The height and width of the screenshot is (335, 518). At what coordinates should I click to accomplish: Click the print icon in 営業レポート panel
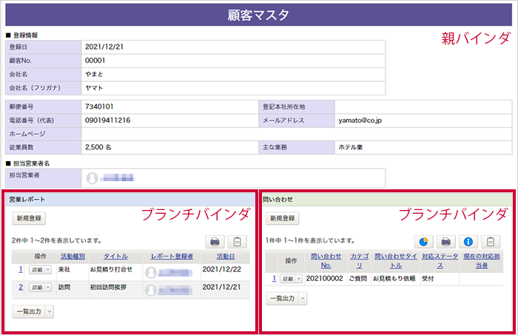[x=215, y=242]
